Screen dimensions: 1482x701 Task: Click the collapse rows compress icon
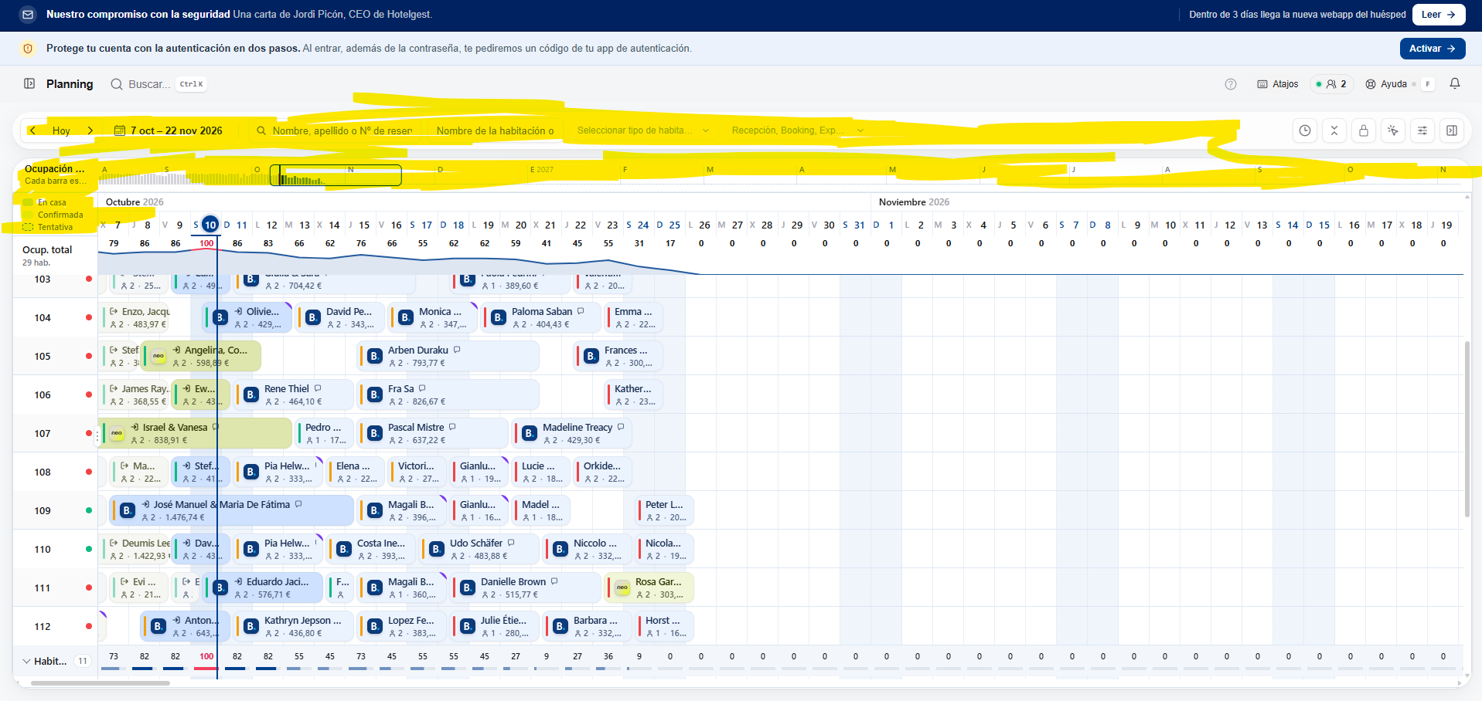coord(1334,130)
